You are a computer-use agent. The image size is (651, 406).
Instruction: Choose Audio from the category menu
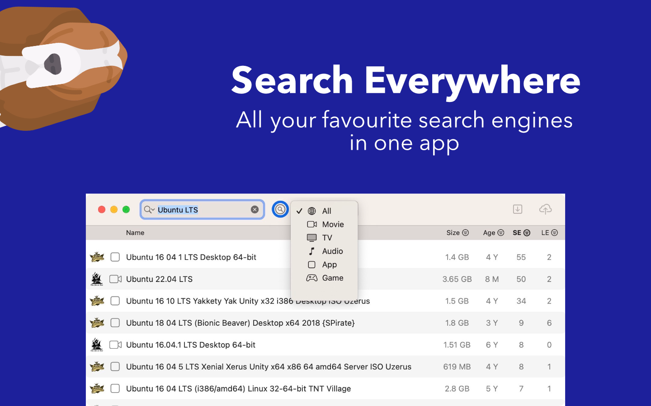(x=324, y=251)
